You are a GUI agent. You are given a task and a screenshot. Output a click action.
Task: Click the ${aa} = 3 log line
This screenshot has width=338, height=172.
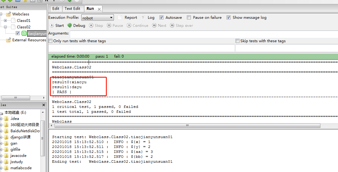pyautogui.click(x=103, y=152)
